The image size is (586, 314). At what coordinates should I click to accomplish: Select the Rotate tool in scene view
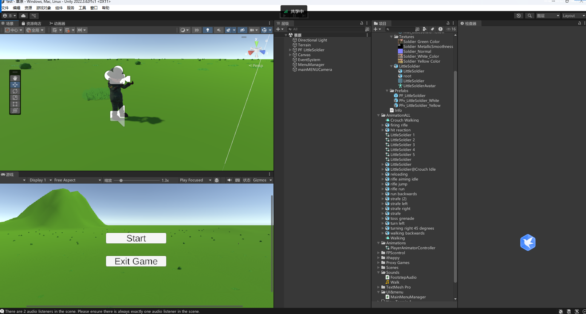(x=15, y=91)
